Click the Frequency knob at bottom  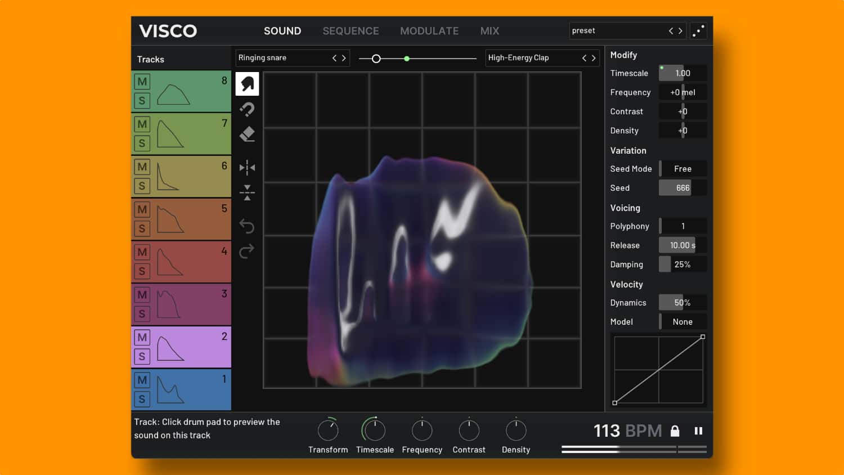point(422,431)
